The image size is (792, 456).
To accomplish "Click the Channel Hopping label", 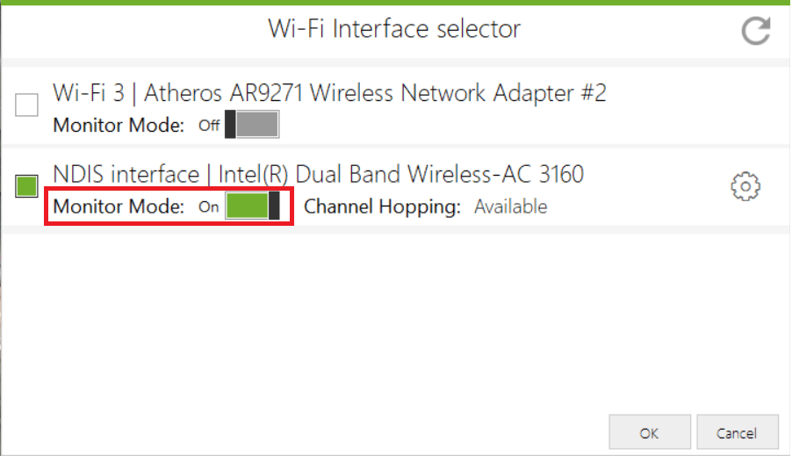I will pos(382,206).
